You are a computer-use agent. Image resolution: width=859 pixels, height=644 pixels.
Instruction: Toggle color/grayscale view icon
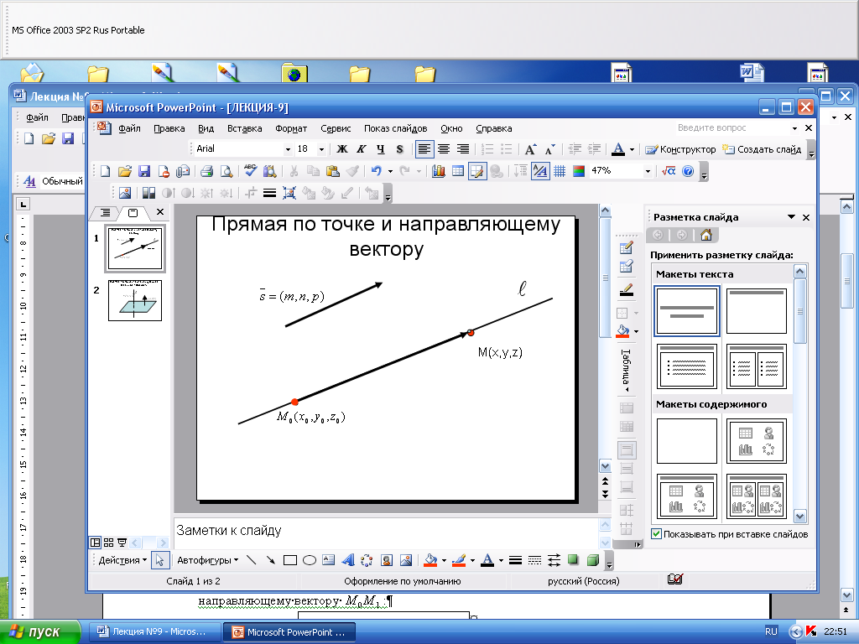579,171
